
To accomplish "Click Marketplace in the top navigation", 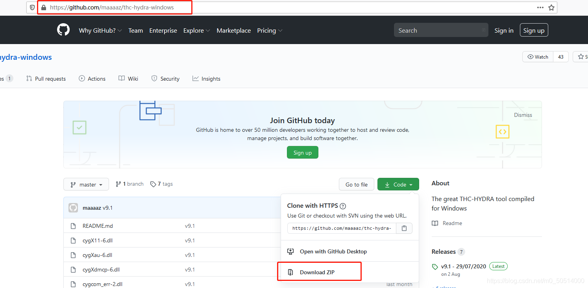I will (x=234, y=30).
